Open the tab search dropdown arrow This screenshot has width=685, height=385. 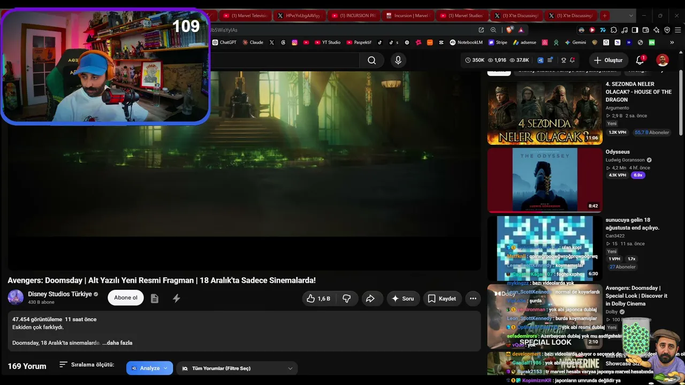pyautogui.click(x=631, y=16)
